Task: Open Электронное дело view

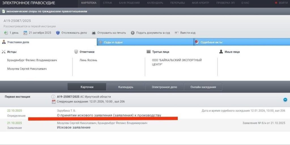Action: (164, 87)
